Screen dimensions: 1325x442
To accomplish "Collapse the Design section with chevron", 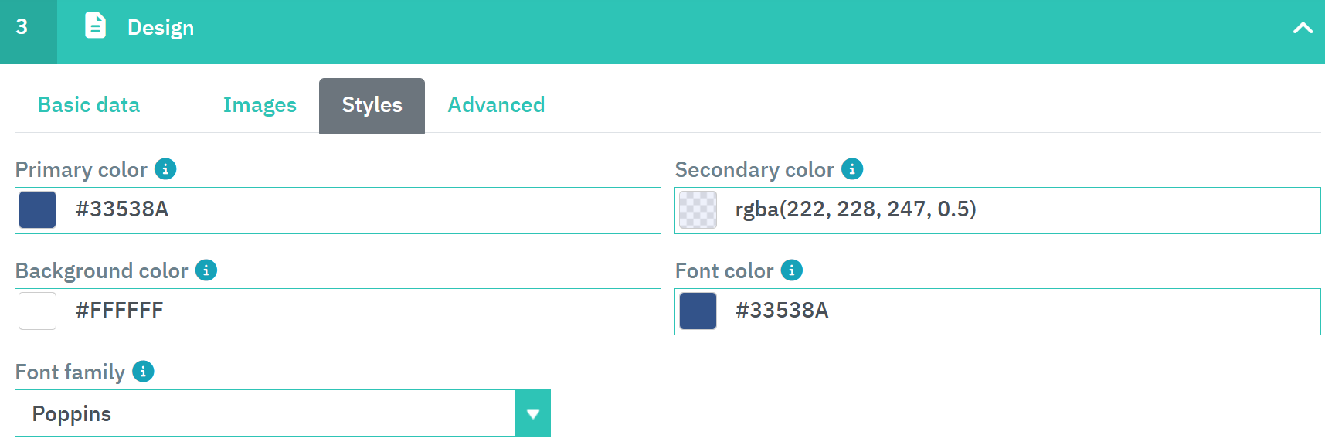I will click(x=1303, y=28).
